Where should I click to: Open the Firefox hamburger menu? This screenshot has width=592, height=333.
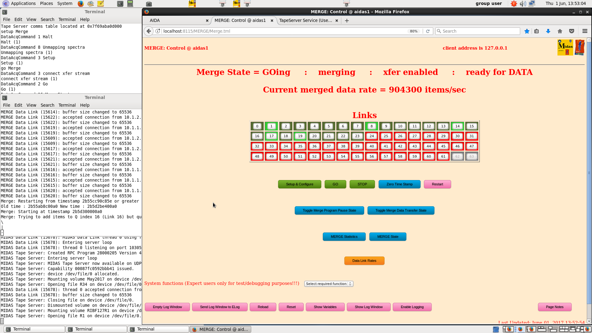tap(585, 31)
